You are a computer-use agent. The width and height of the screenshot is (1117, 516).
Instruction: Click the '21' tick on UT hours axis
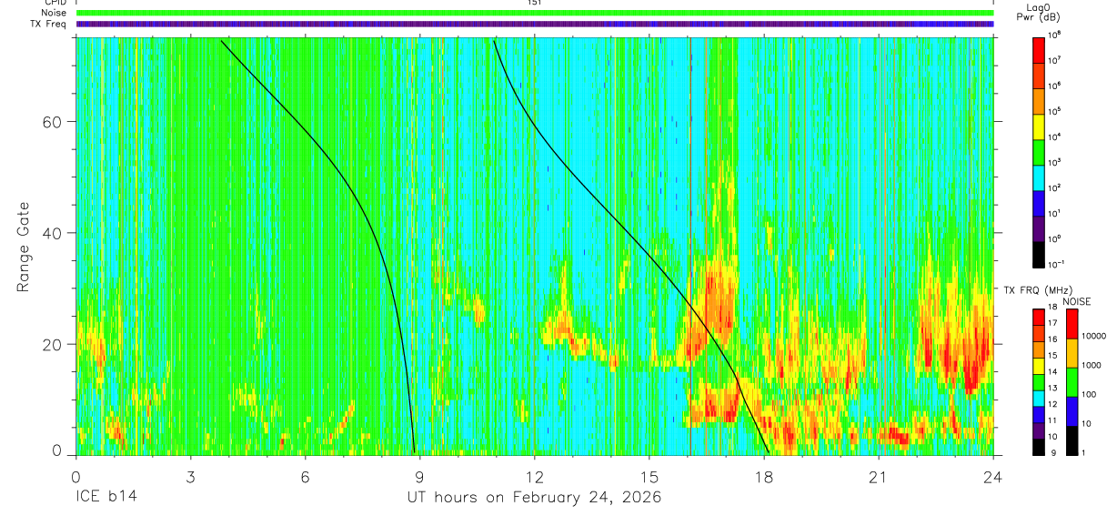pos(878,476)
